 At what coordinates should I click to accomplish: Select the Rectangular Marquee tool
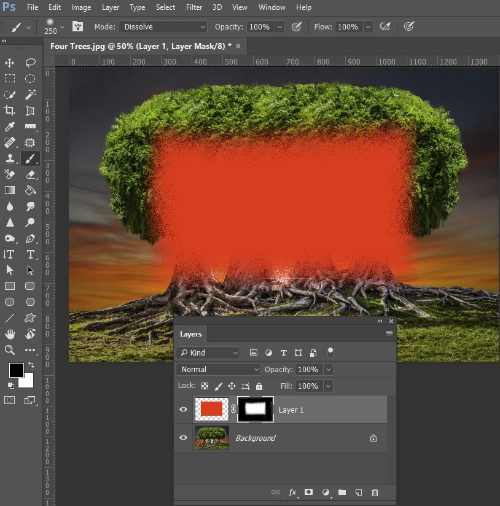click(x=10, y=79)
